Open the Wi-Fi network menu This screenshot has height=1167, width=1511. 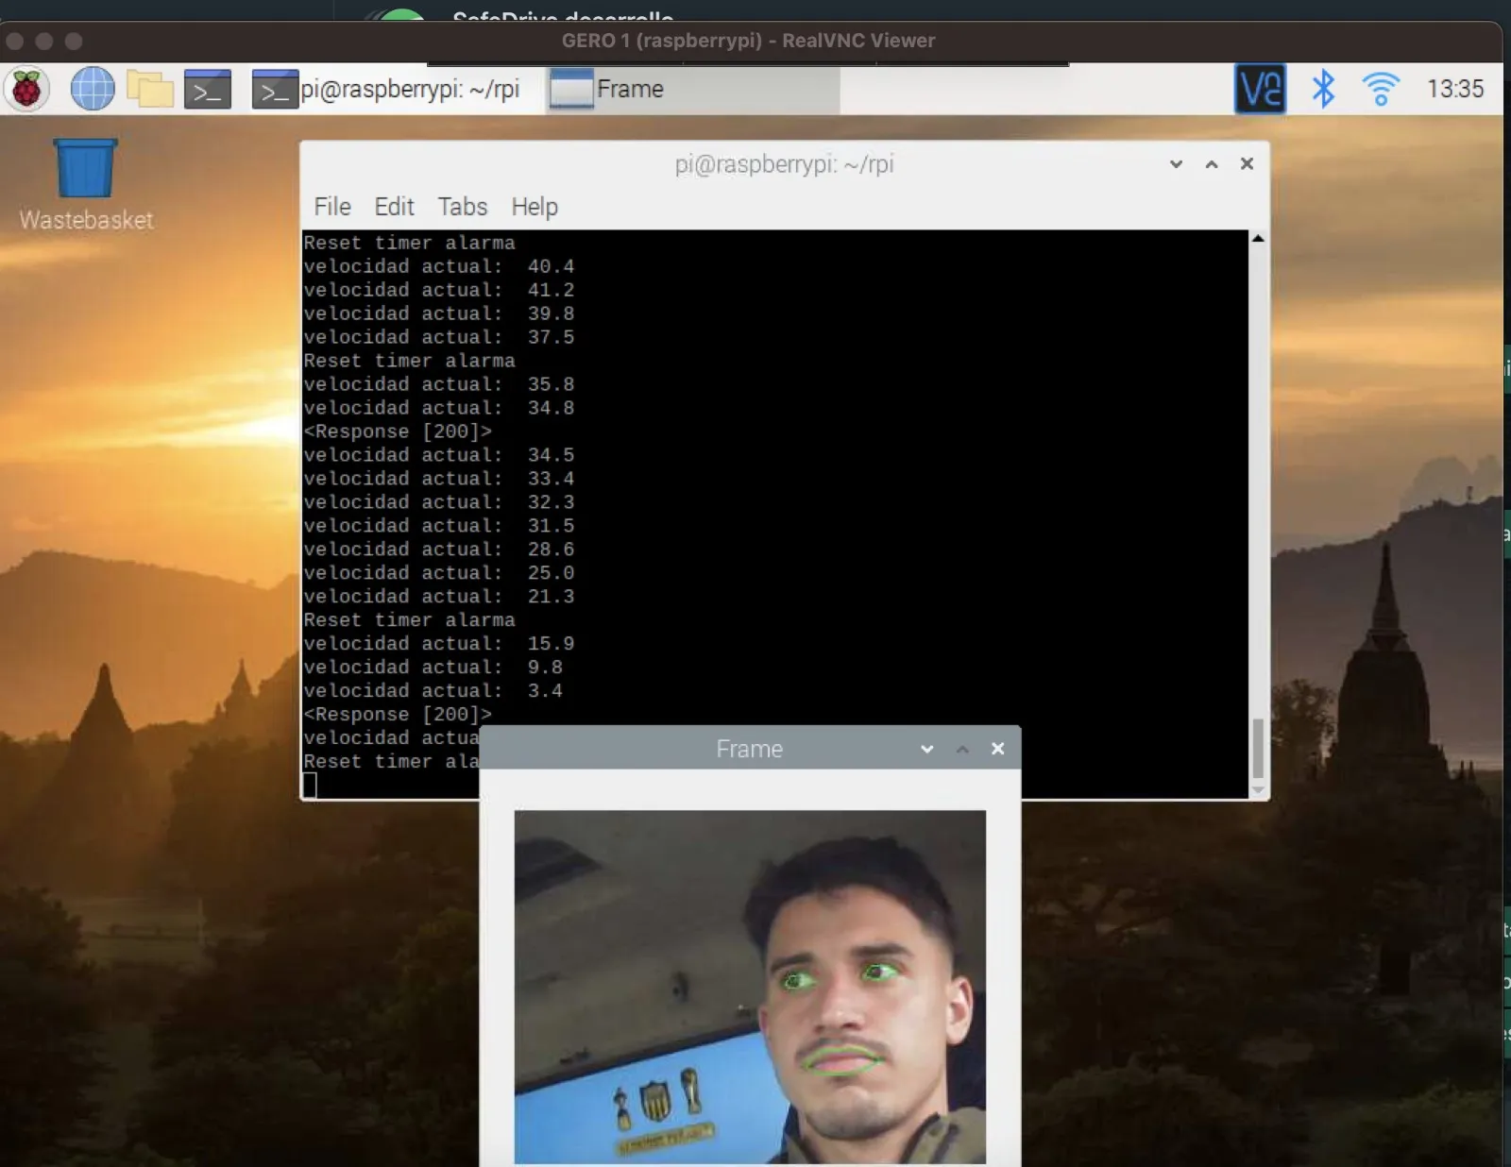(1381, 89)
